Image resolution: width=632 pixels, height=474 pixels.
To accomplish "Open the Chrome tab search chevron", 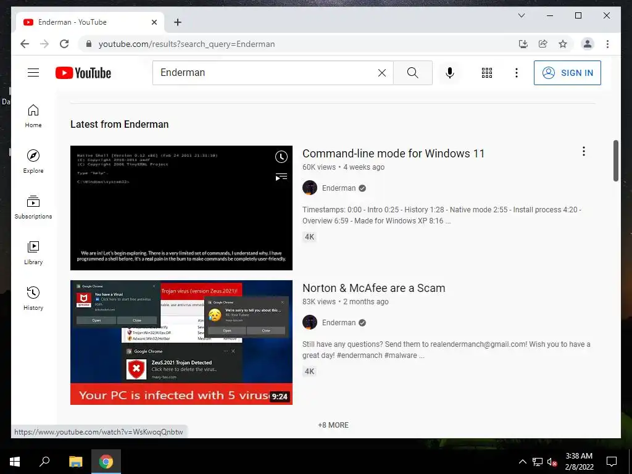I will [521, 15].
